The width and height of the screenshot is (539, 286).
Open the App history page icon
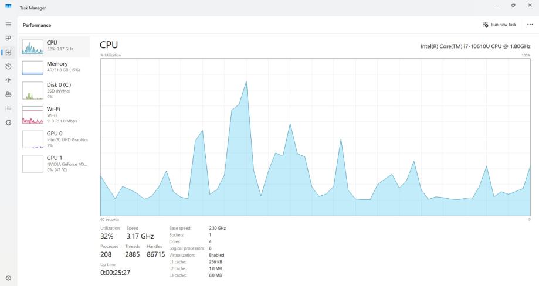pyautogui.click(x=8, y=66)
